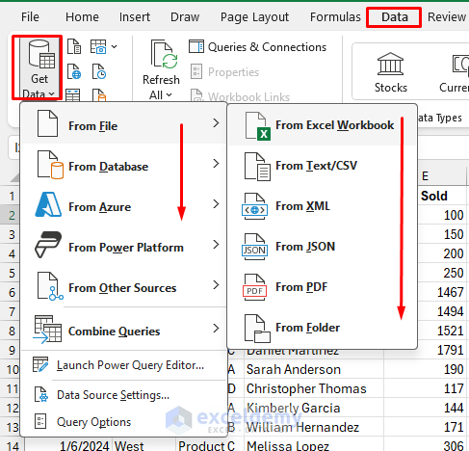The image size is (469, 451).
Task: Select From Folder in submenu
Action: (322, 328)
